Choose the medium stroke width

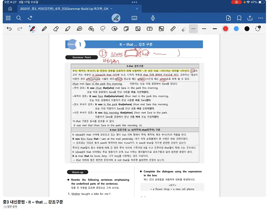tap(204, 29)
